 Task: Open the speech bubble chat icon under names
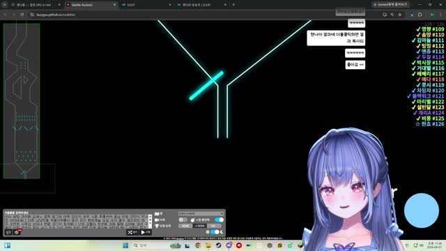[8, 232]
